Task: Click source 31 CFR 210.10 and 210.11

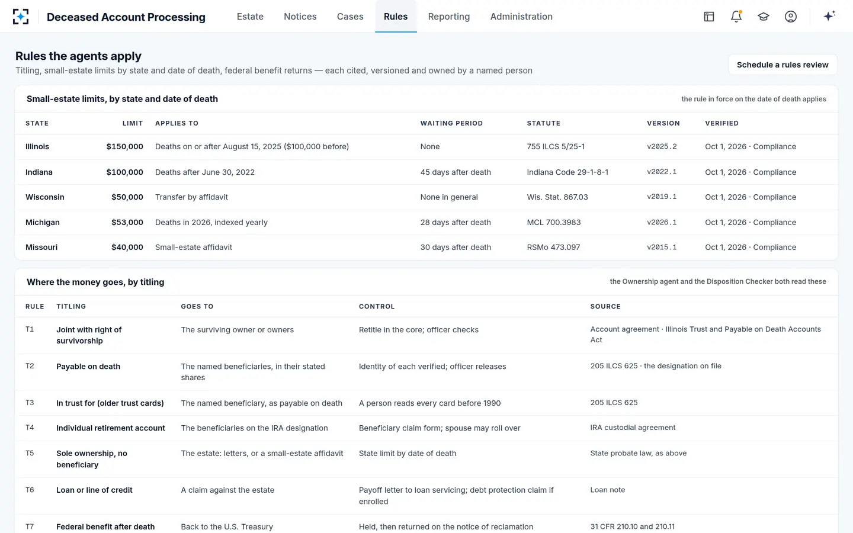Action: pyautogui.click(x=633, y=526)
